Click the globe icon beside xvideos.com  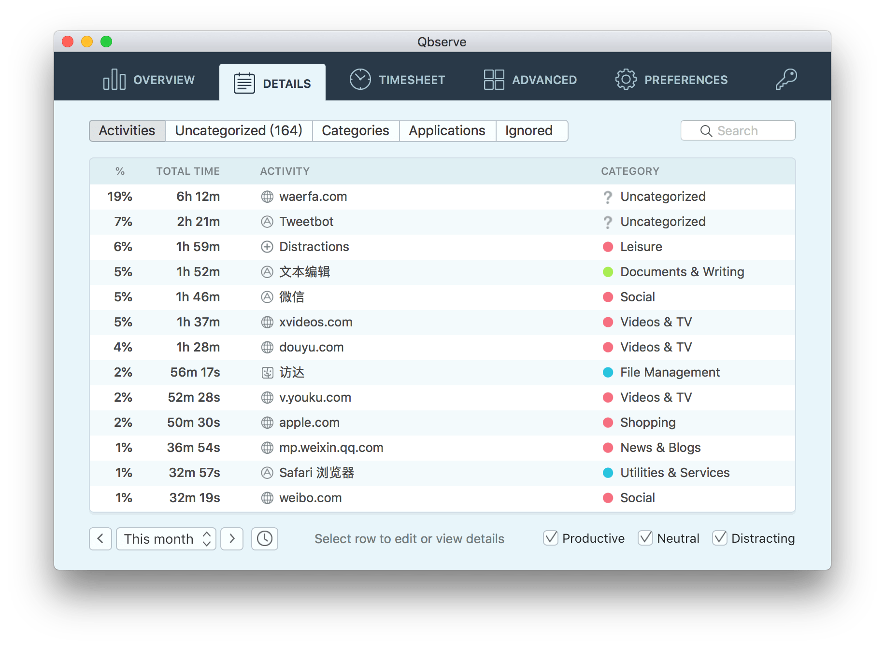tap(267, 323)
